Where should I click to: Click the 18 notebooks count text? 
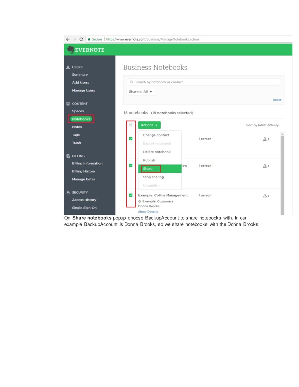click(x=135, y=113)
